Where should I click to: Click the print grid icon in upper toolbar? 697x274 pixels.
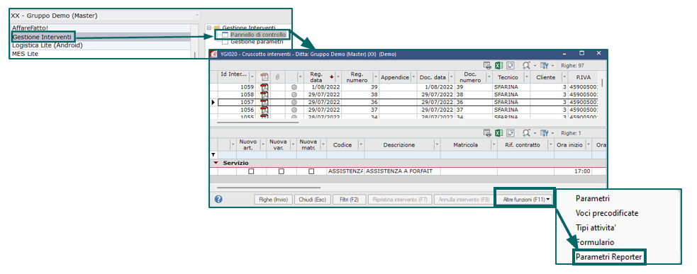(x=487, y=65)
